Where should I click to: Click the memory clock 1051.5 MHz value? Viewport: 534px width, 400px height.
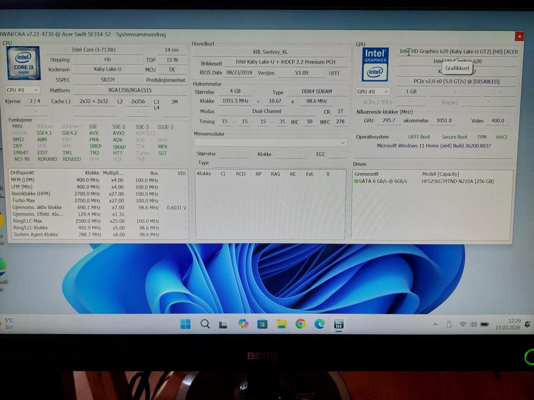[235, 101]
